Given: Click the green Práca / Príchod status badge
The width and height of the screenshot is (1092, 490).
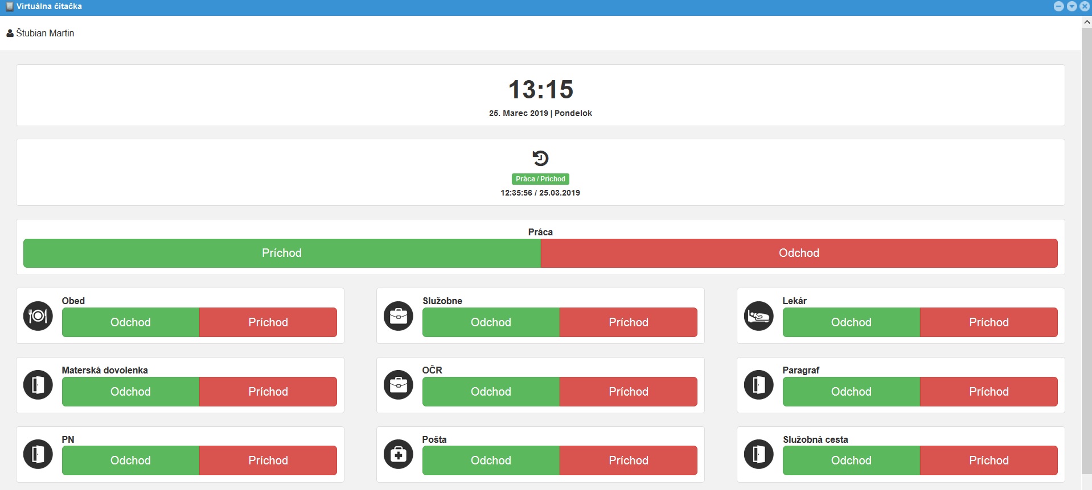Looking at the screenshot, I should 540,179.
